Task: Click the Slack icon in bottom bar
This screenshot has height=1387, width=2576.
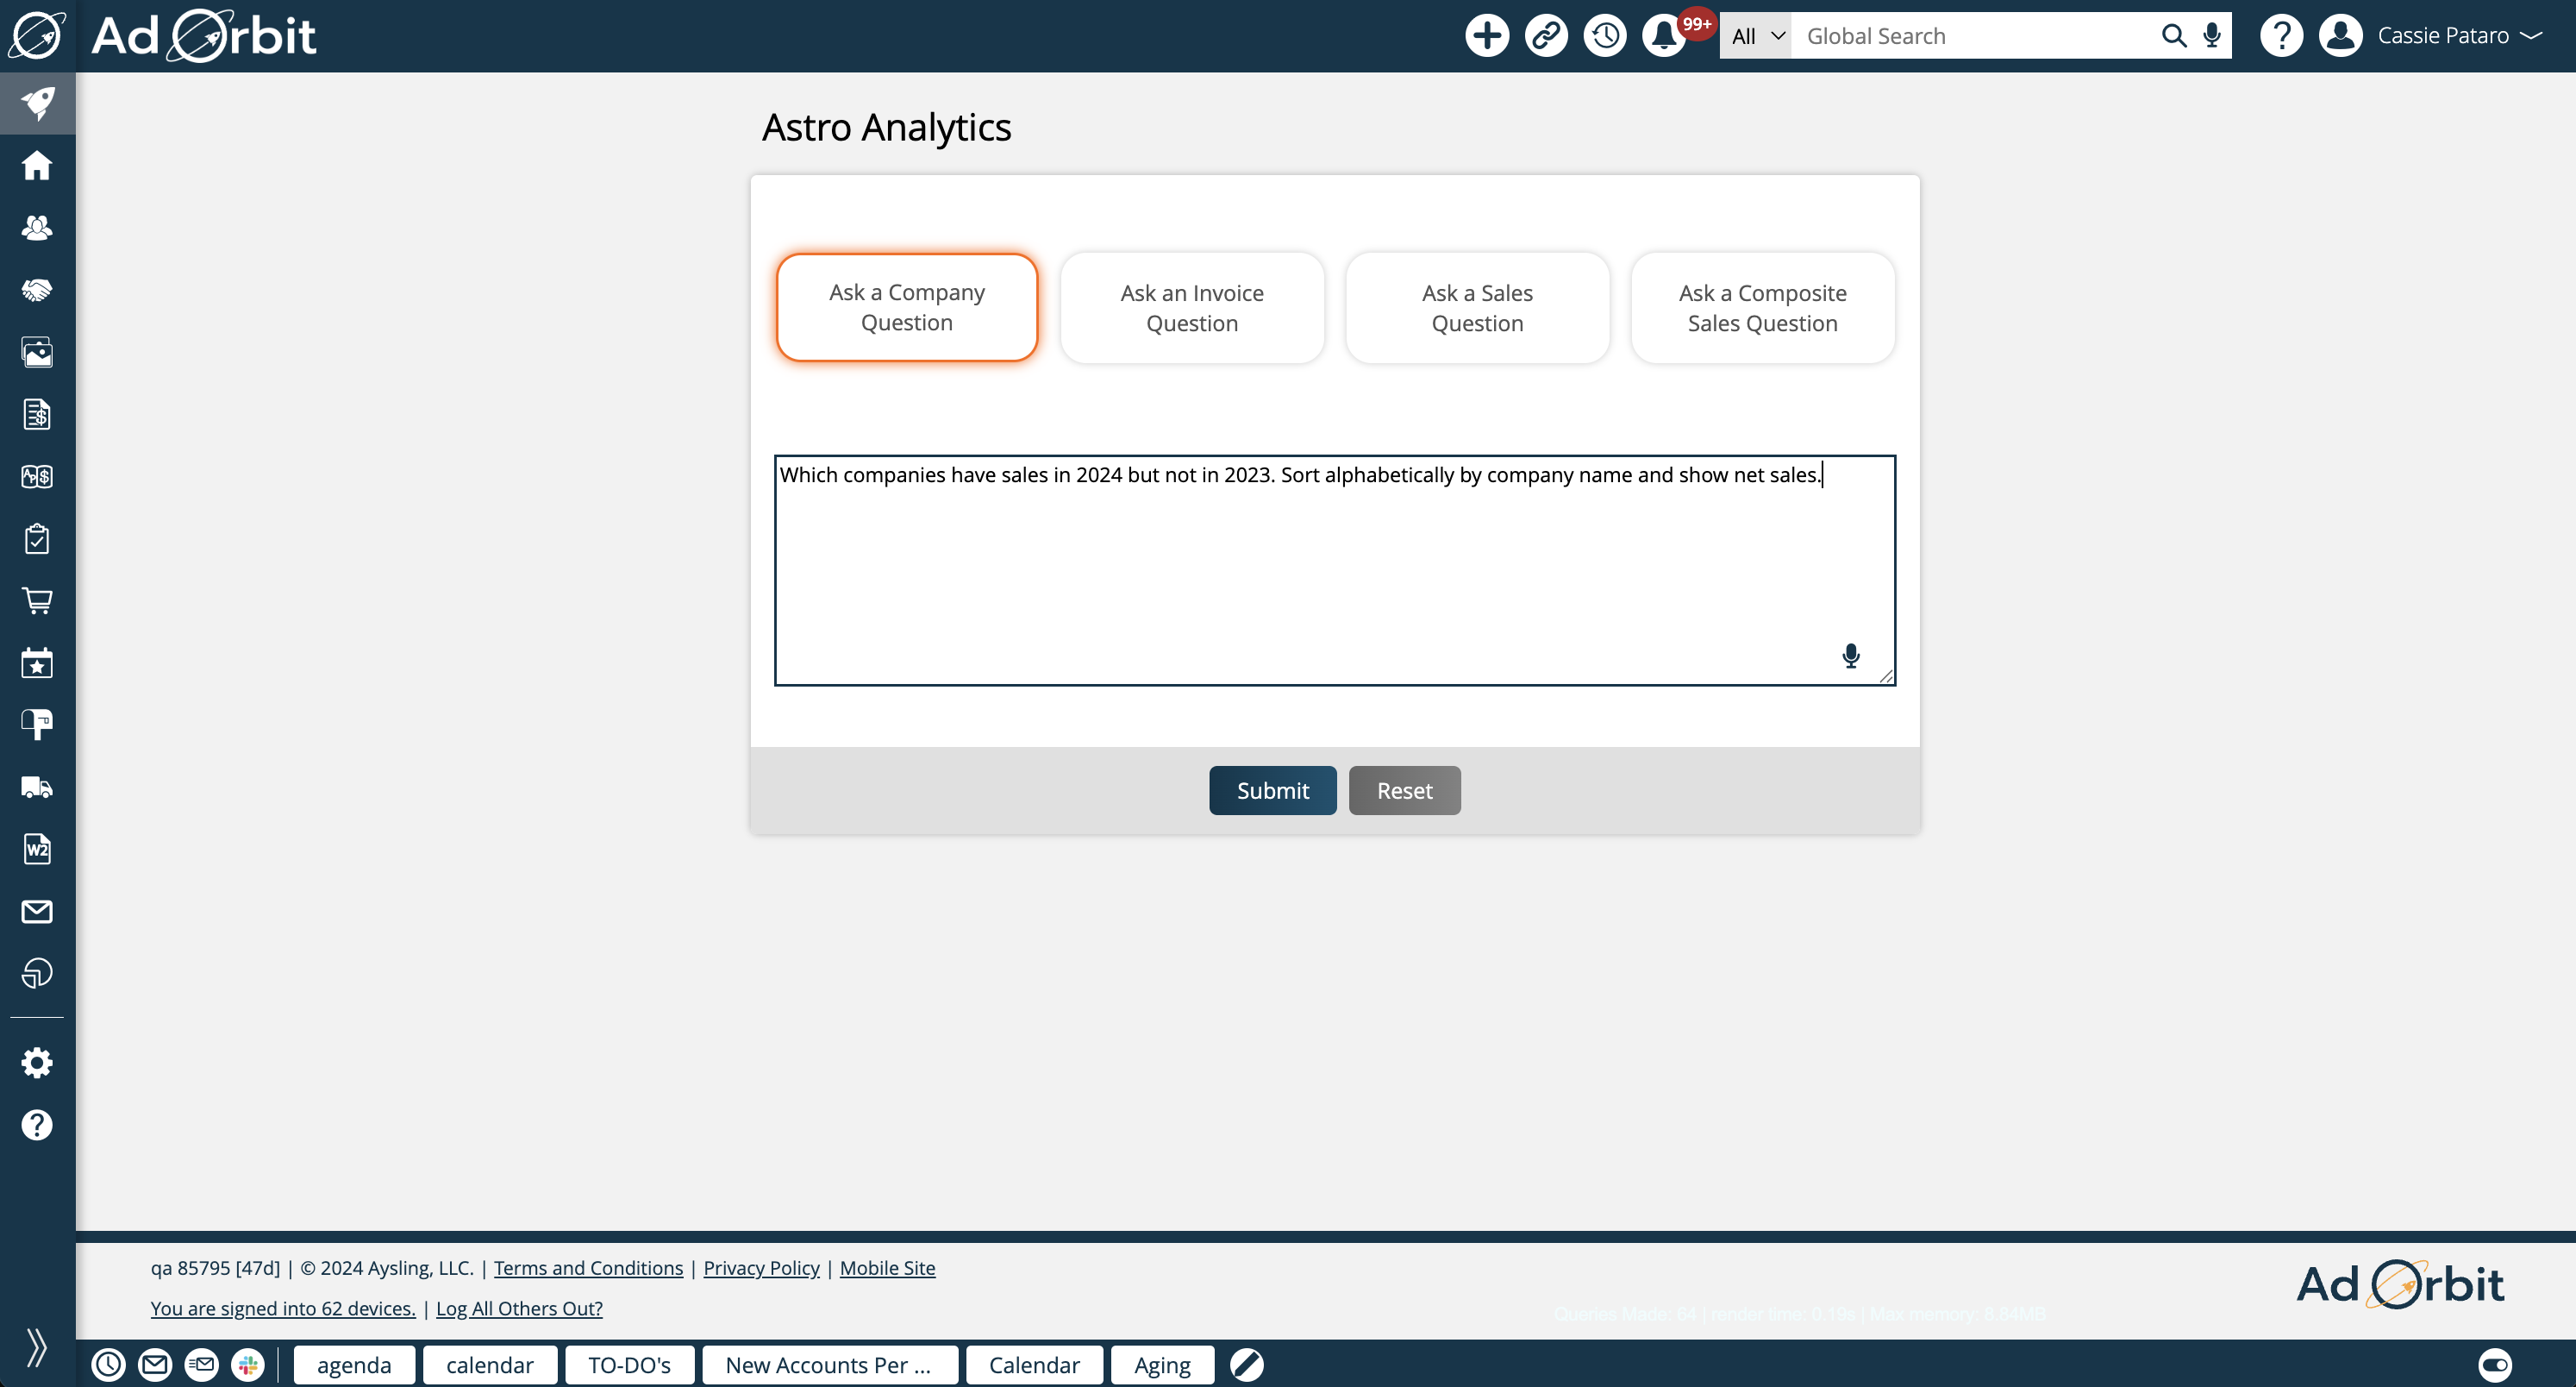Action: pos(248,1364)
